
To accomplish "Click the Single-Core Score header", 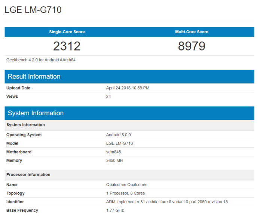I will [67, 32].
